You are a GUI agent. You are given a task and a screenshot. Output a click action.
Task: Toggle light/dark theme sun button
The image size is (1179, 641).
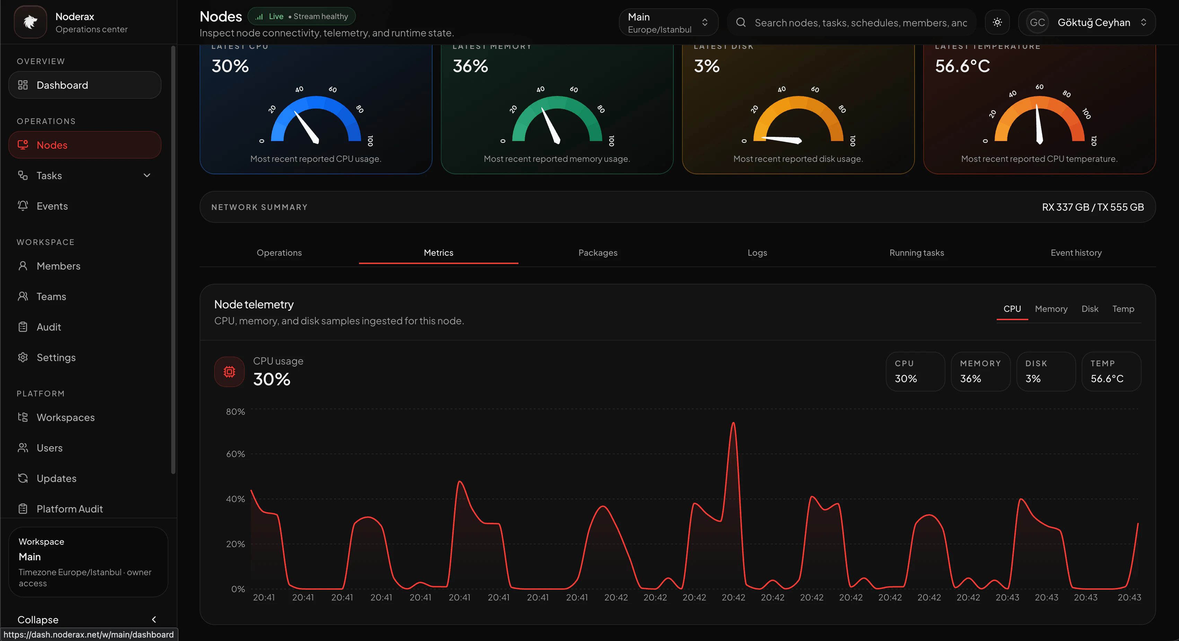(x=997, y=23)
